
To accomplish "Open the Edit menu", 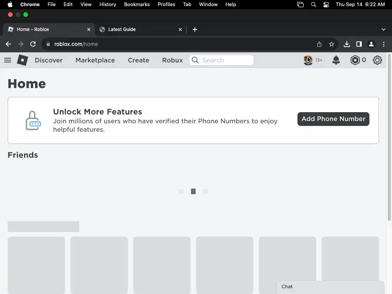I will tap(68, 5).
